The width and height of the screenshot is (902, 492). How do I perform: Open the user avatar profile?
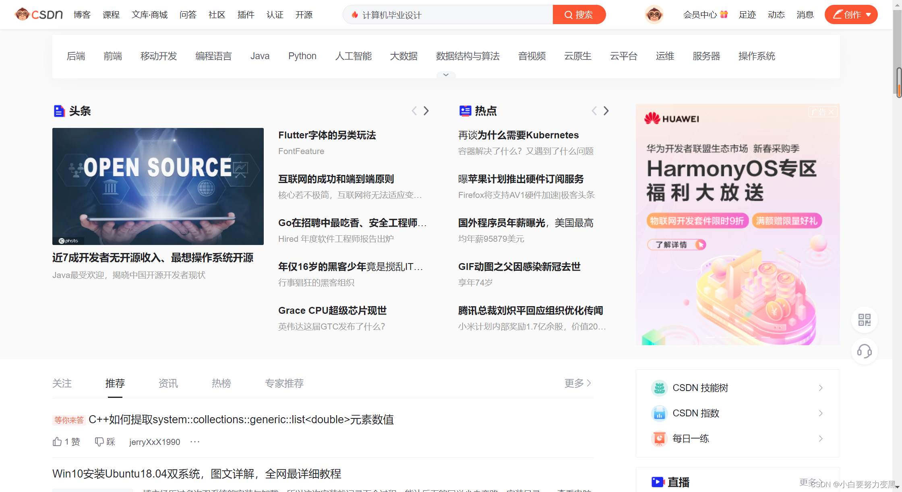[x=654, y=15]
